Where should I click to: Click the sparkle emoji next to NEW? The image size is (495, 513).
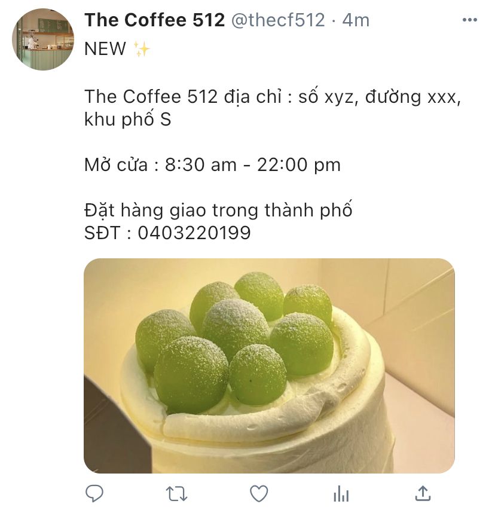[x=141, y=49]
